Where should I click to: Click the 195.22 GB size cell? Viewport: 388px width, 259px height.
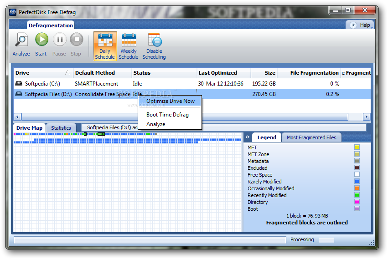[x=264, y=84]
